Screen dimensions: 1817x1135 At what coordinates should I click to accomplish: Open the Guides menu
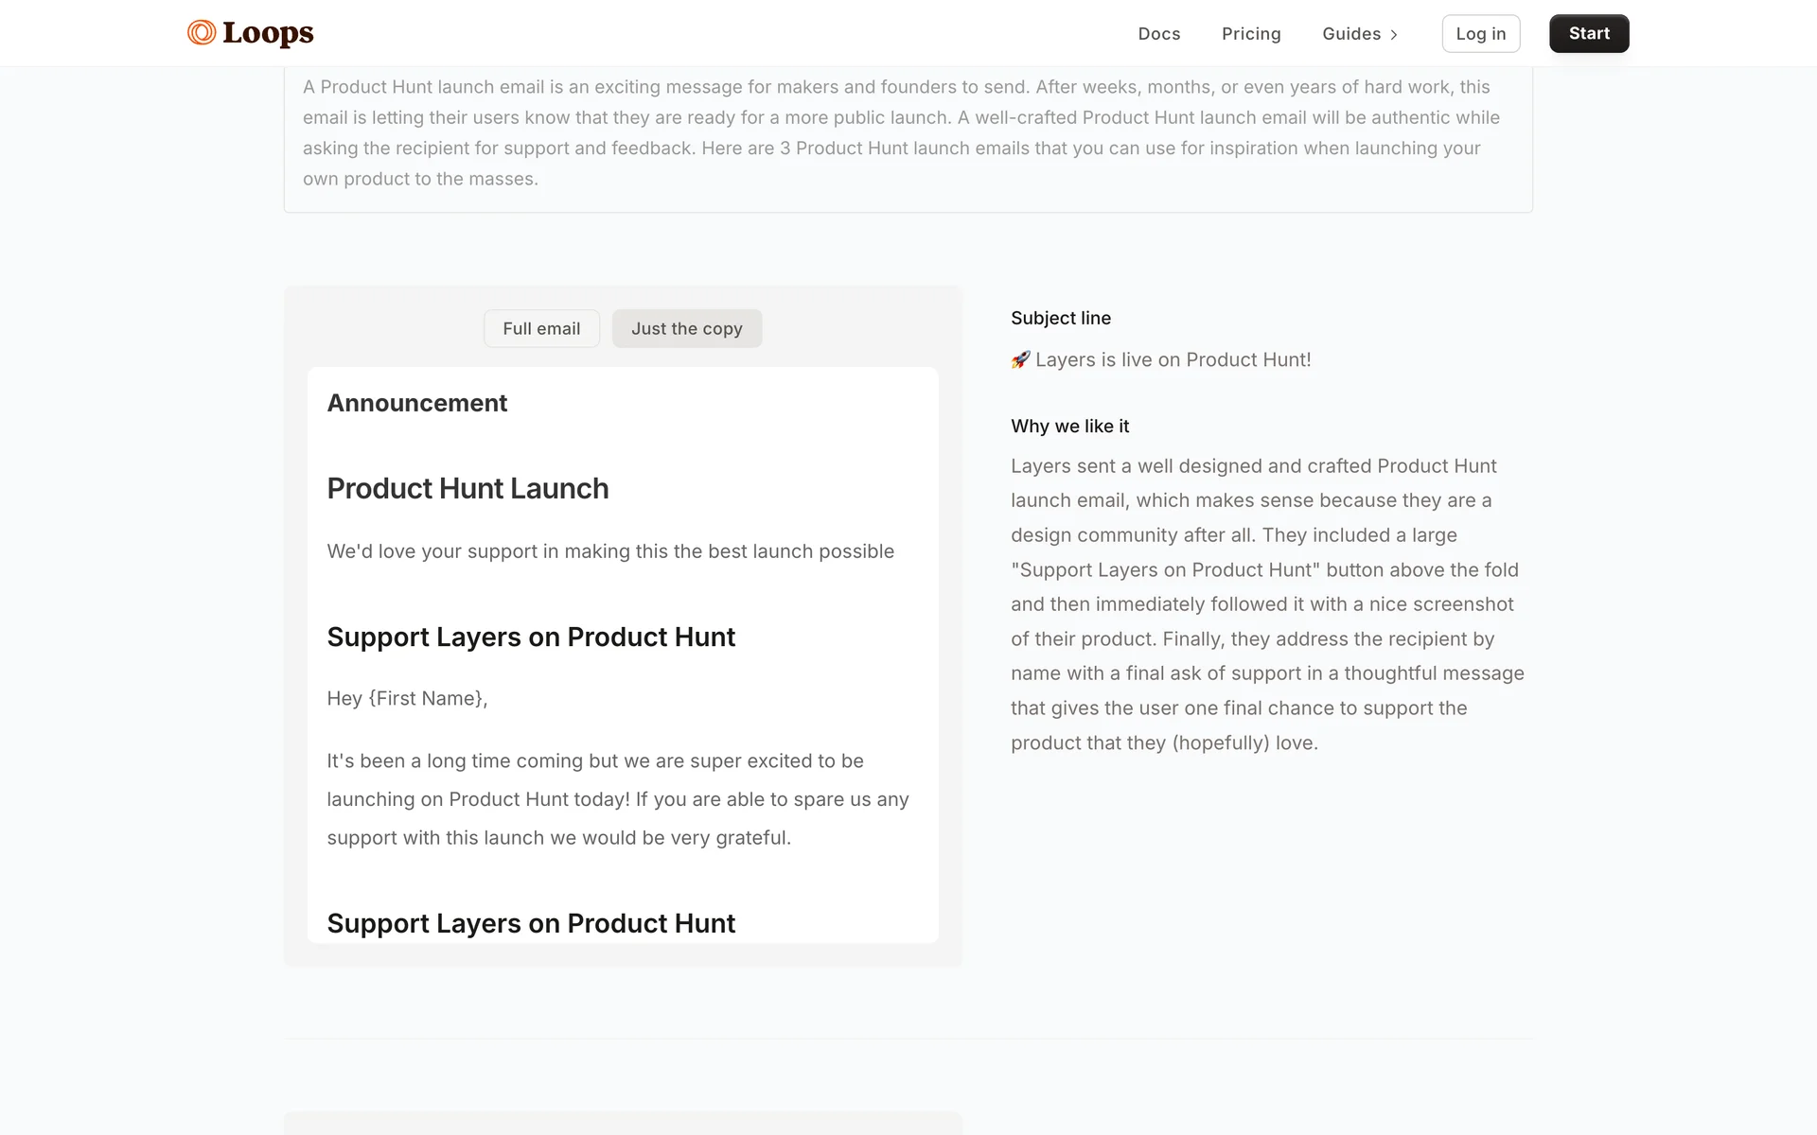pos(1350,34)
